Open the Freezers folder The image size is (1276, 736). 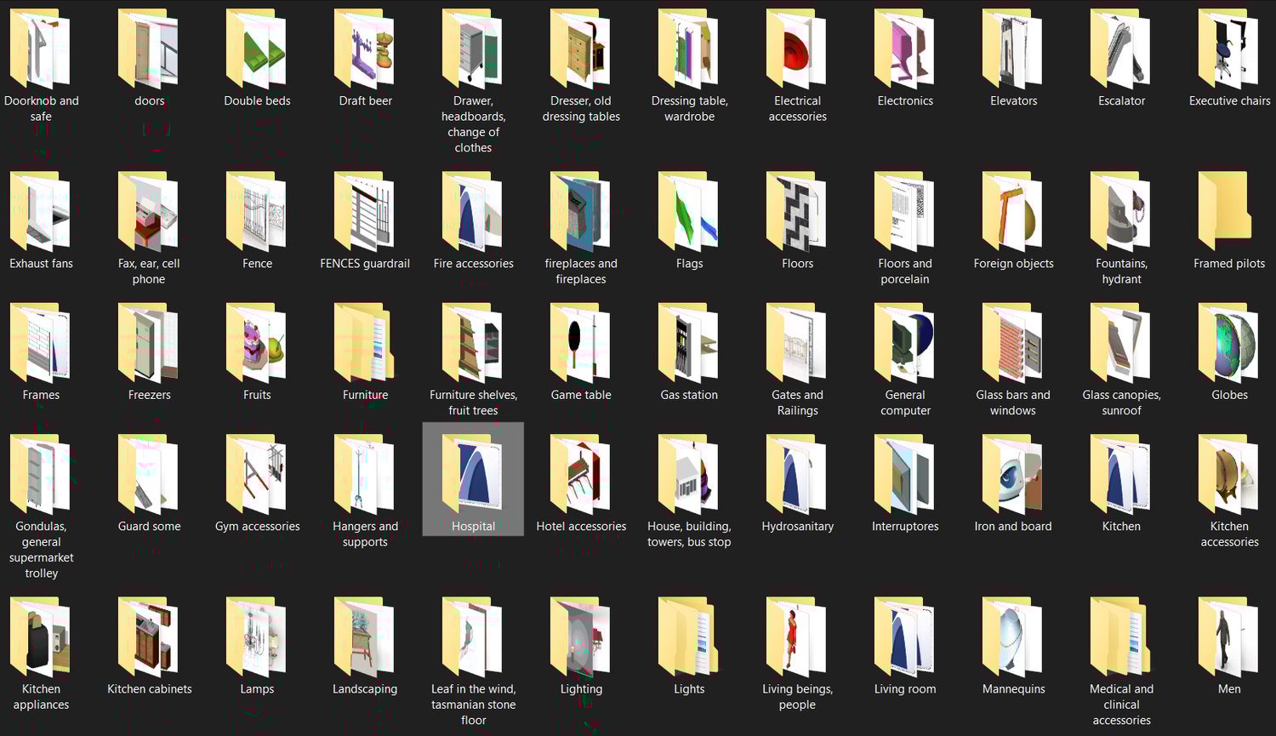coord(149,343)
